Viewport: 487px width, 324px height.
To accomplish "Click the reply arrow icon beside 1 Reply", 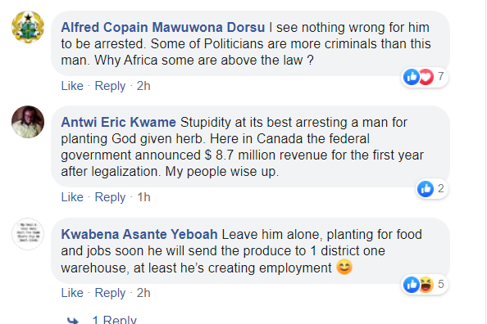I will click(73, 320).
